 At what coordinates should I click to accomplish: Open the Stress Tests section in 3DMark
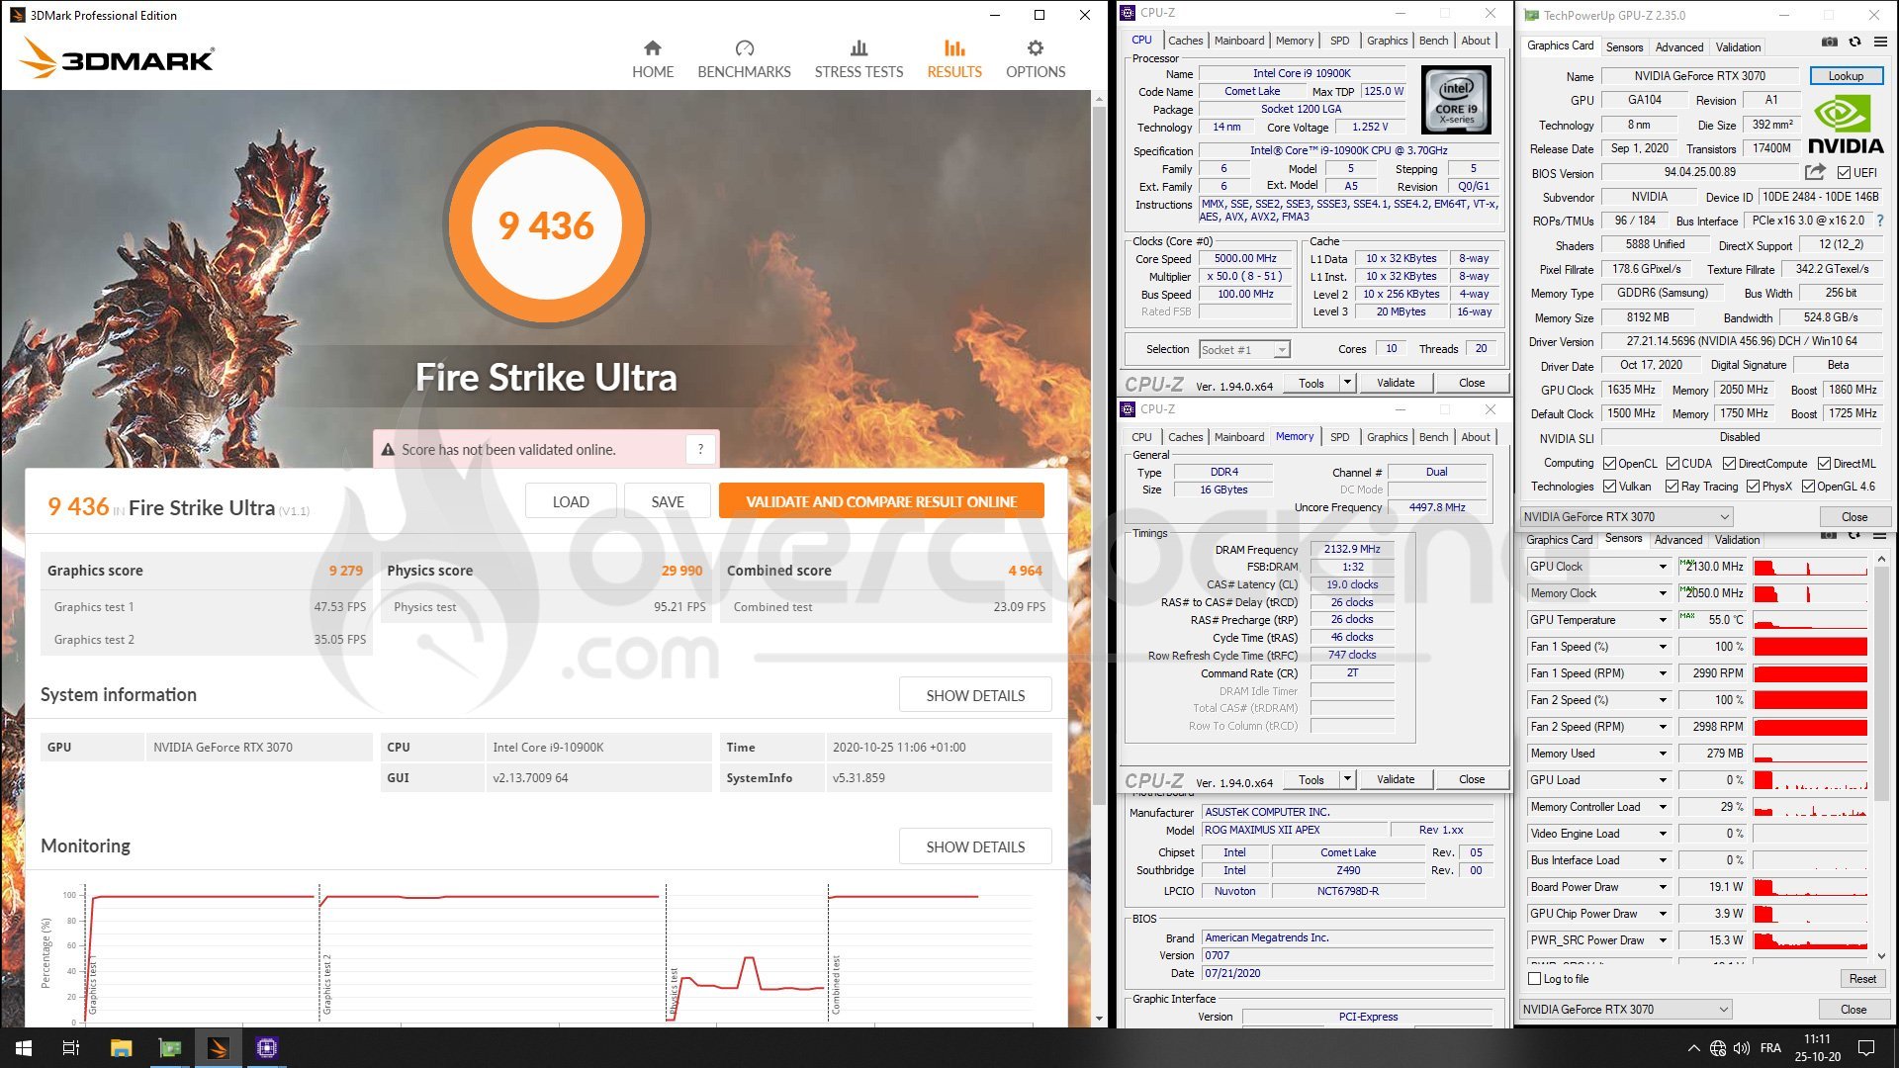pos(859,59)
